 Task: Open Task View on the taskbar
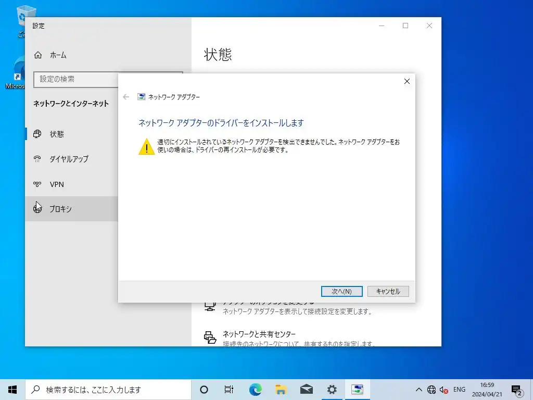(229, 390)
